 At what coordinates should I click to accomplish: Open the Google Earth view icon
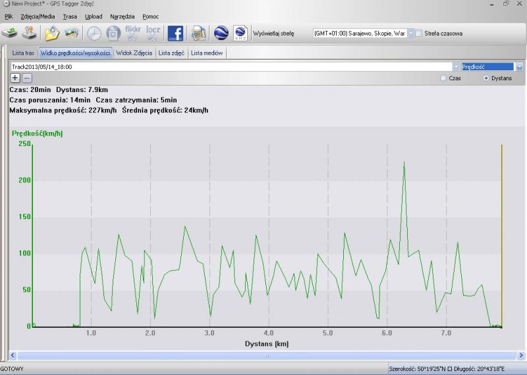(222, 33)
